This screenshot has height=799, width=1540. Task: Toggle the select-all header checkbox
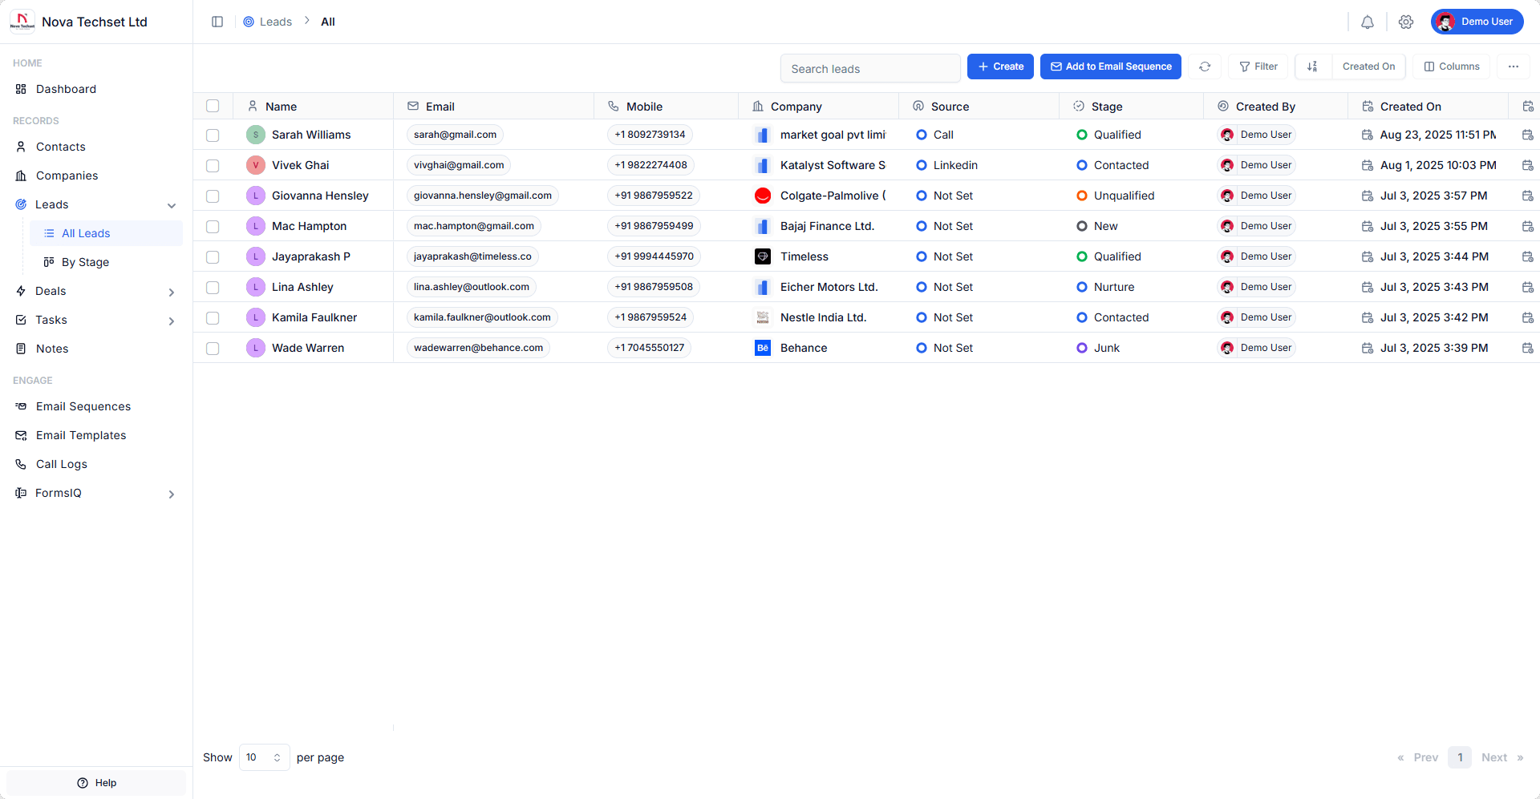click(x=213, y=106)
